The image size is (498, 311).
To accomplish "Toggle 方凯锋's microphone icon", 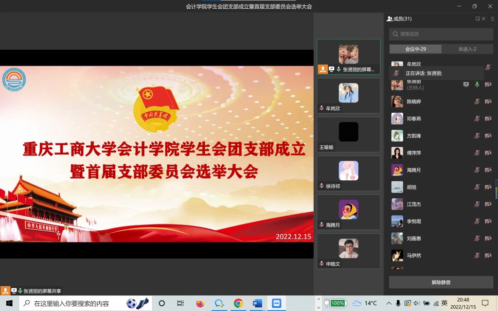I will point(477,136).
